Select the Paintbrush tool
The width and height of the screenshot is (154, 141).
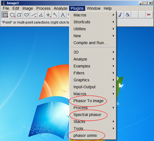point(120,15)
